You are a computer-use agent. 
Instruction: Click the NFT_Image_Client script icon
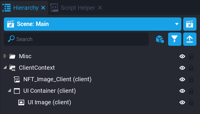point(17,79)
